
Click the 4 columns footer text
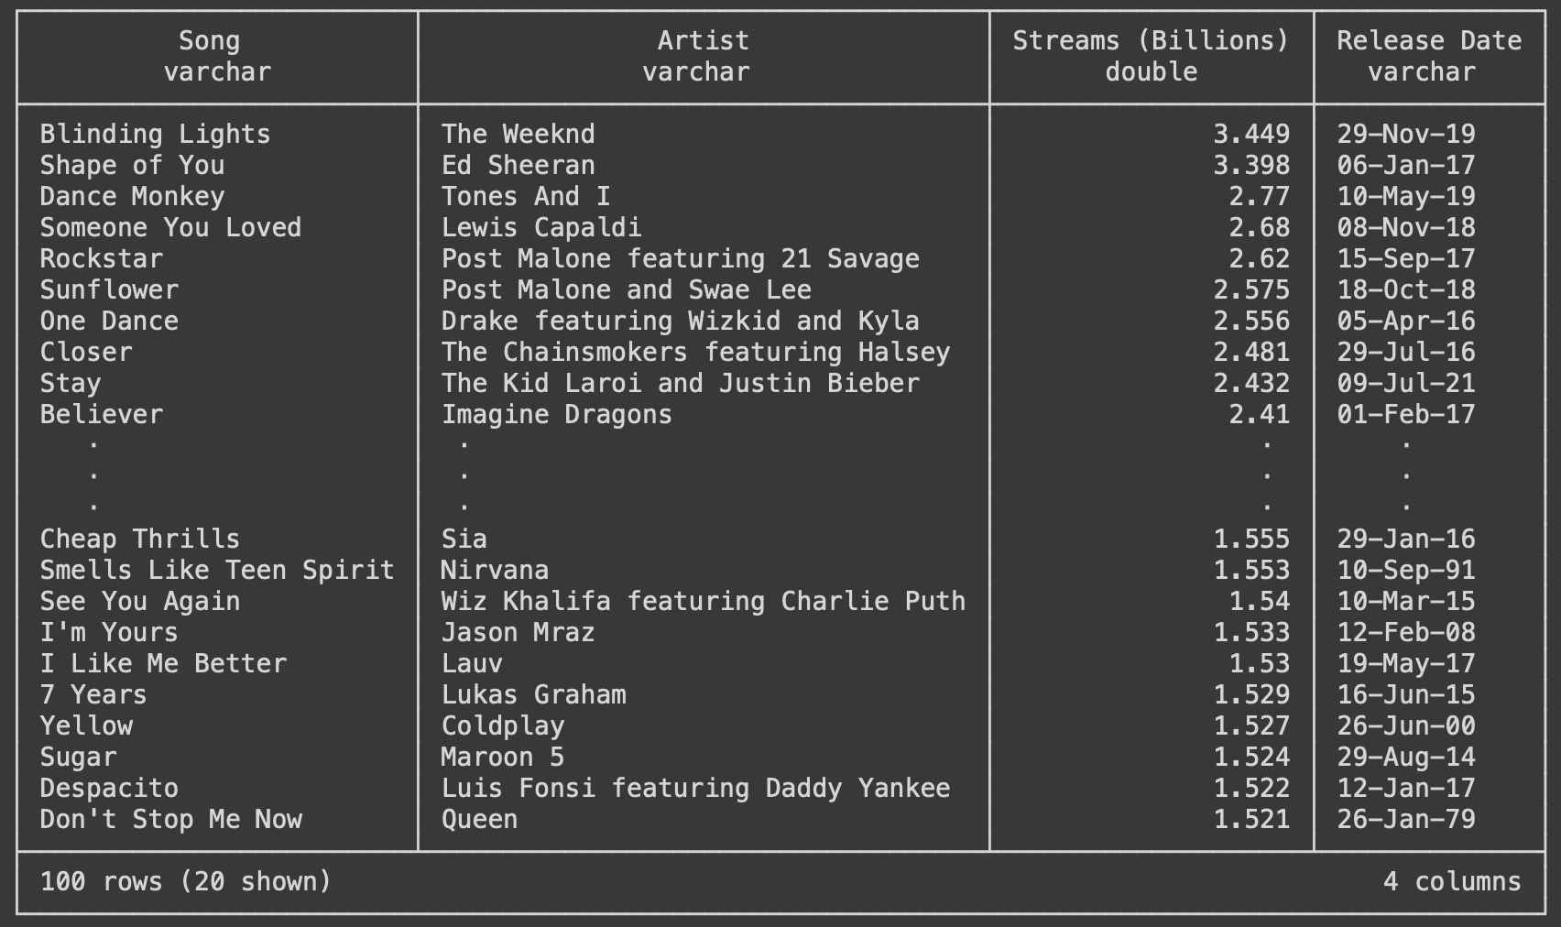tap(1451, 882)
